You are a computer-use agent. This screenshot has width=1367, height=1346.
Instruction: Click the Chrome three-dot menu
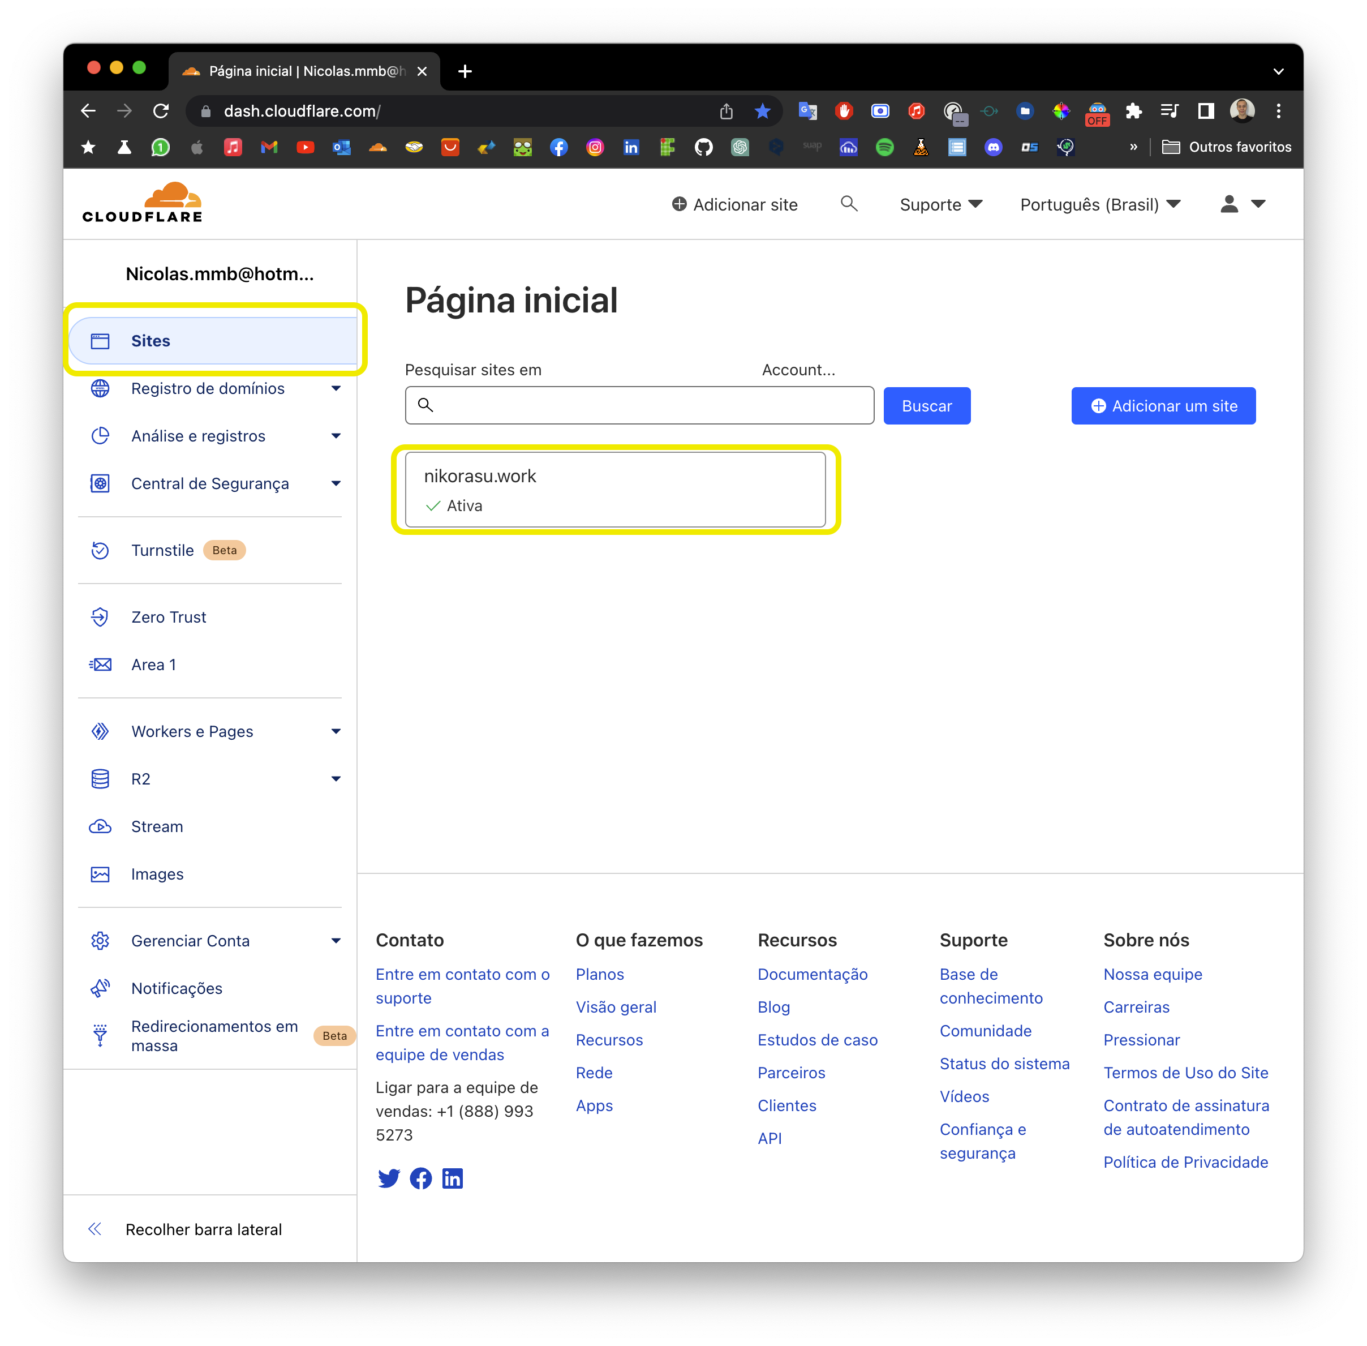pyautogui.click(x=1278, y=111)
